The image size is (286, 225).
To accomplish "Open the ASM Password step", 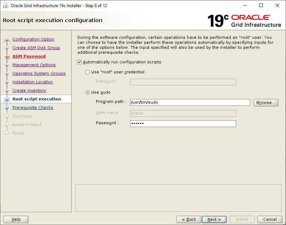I will coord(29,56).
